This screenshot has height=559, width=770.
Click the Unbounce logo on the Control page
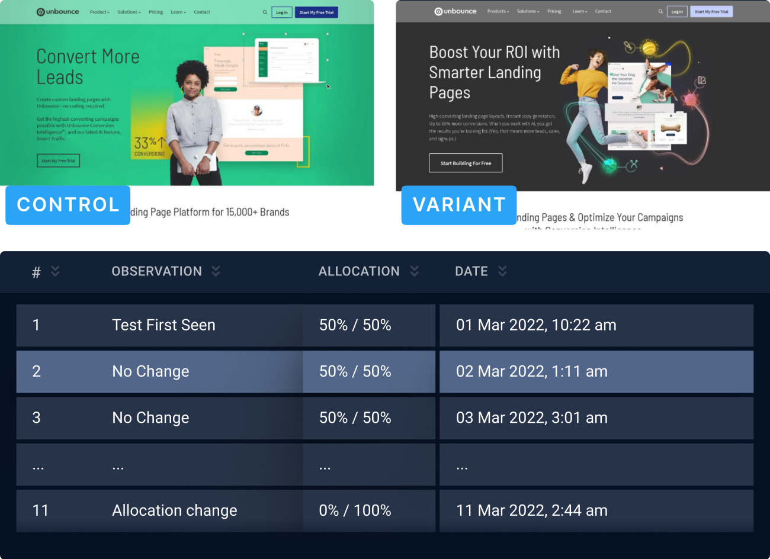59,12
